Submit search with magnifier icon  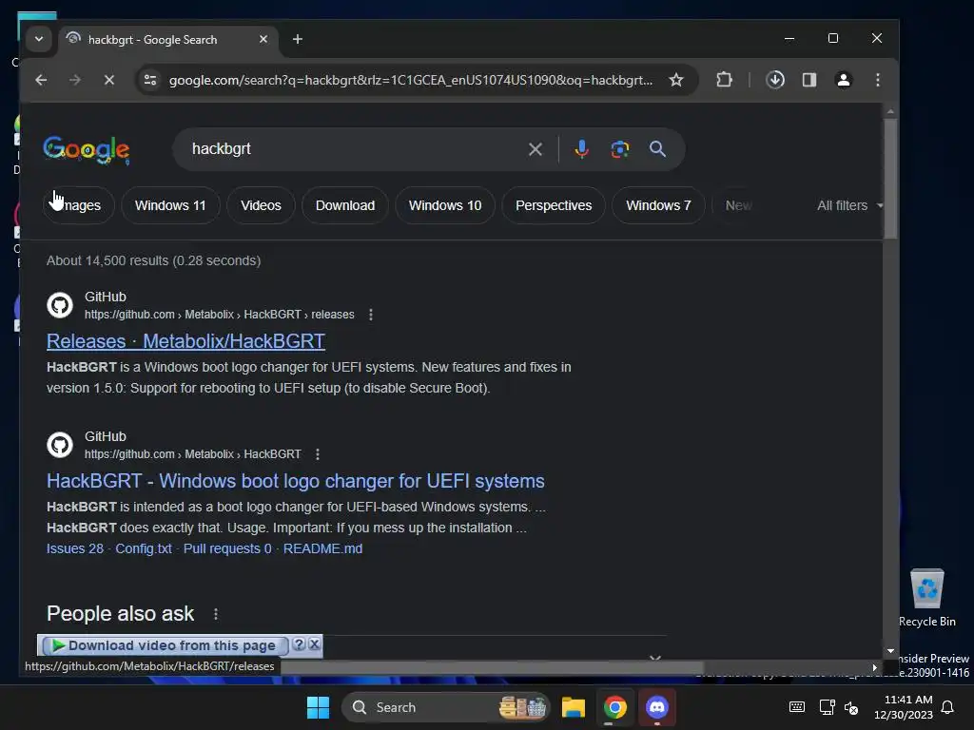pos(657,149)
